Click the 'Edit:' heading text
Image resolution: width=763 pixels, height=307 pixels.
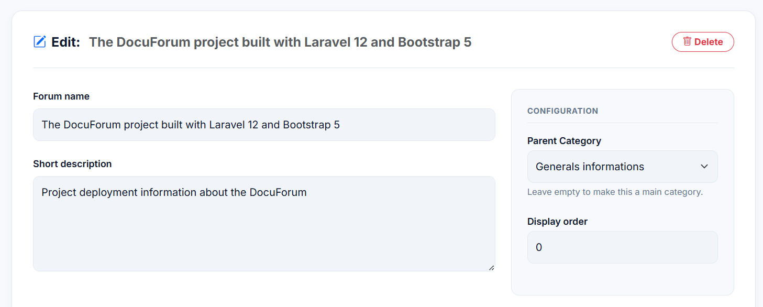(65, 42)
